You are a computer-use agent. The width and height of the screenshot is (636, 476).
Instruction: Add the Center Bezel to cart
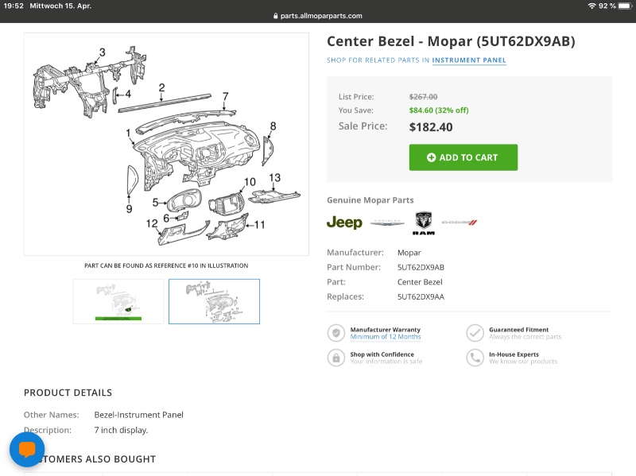pyautogui.click(x=463, y=157)
